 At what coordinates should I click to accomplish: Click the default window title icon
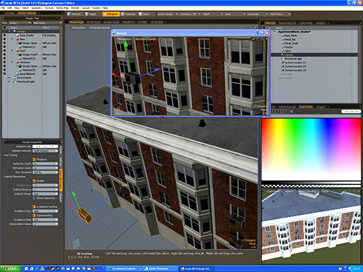[x=114, y=33]
